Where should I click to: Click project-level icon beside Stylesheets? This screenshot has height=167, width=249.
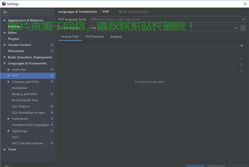click(x=52, y=119)
